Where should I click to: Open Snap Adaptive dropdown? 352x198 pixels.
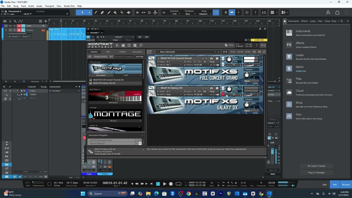(x=205, y=14)
